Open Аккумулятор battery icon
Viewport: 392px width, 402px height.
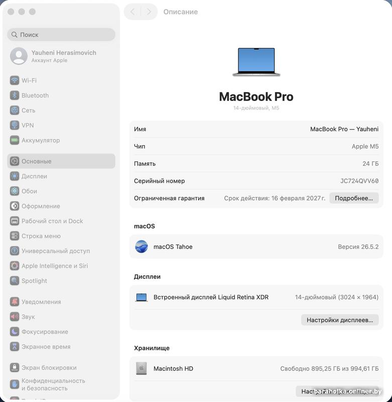pos(15,140)
